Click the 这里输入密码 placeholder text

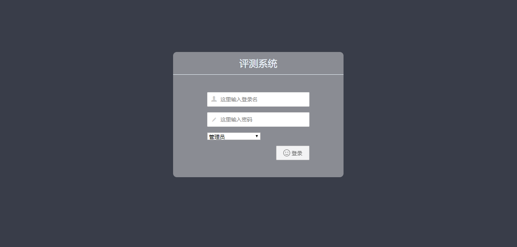tap(236, 120)
